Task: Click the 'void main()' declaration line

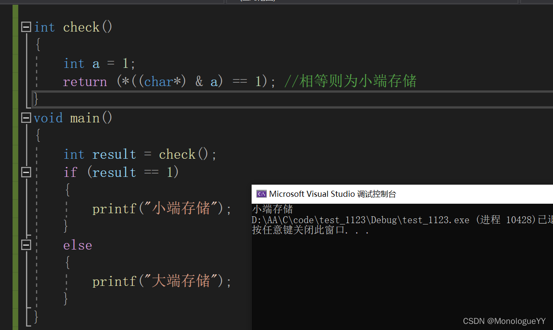Action: point(73,118)
